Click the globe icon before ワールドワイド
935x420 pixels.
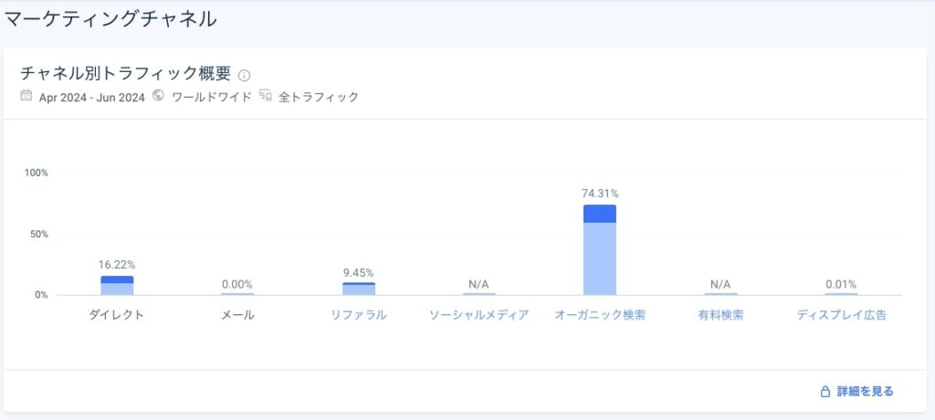click(x=159, y=96)
